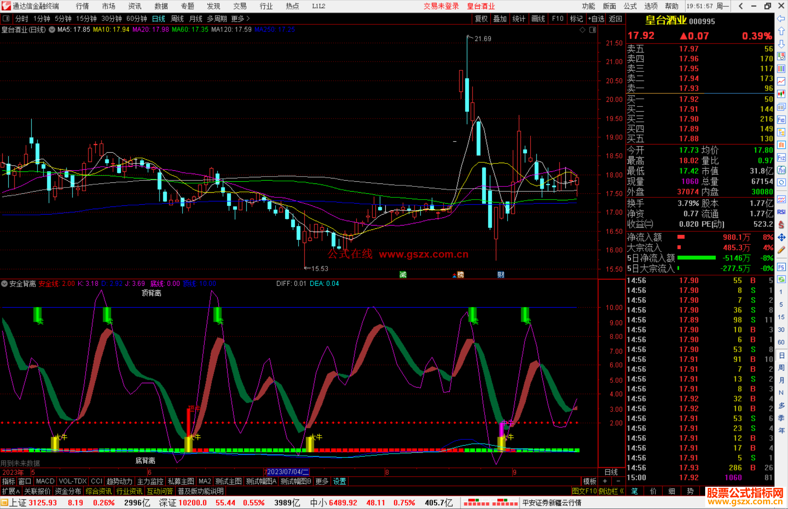Image resolution: width=788 pixels, height=509 pixels.
Task: Click the green refresh icon in sidebar
Action: click(x=781, y=279)
